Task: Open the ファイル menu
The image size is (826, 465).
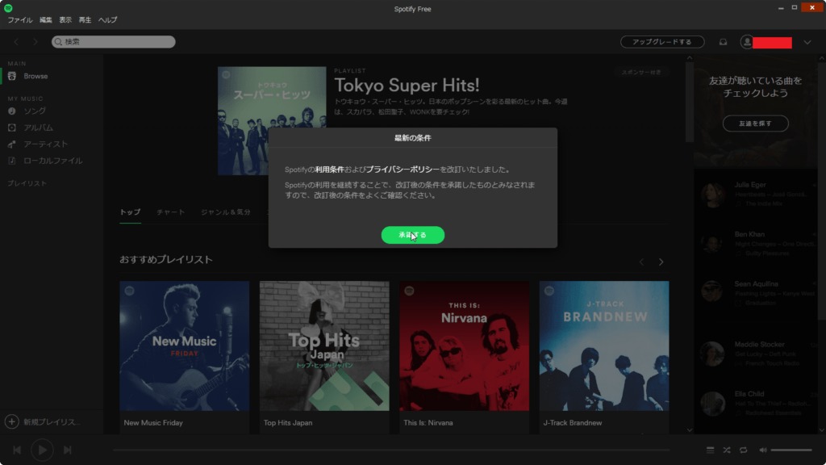Action: point(20,20)
